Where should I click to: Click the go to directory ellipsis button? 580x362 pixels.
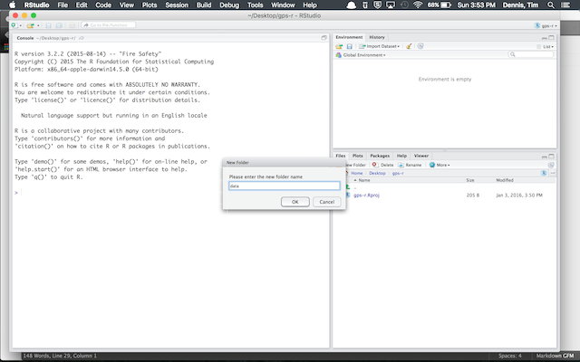553,173
